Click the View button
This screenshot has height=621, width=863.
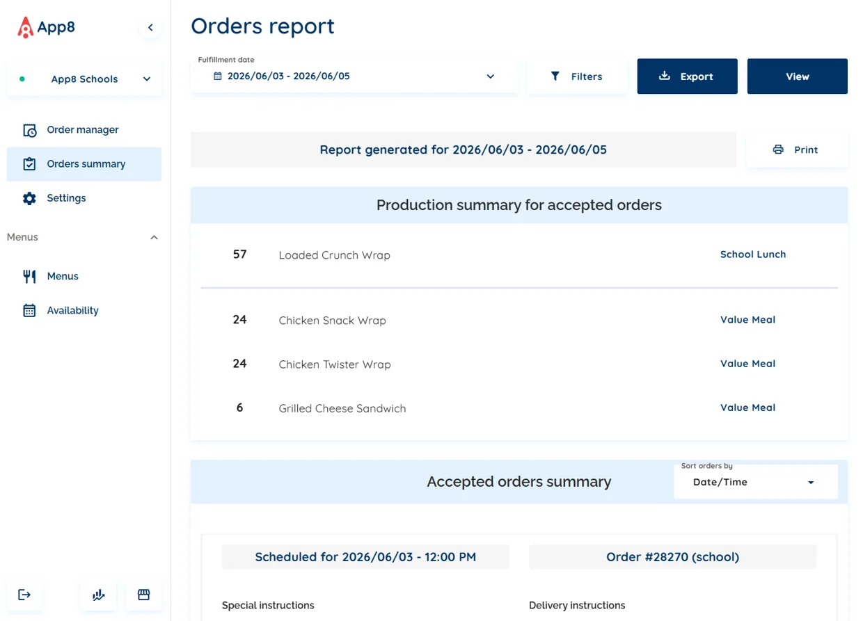797,76
